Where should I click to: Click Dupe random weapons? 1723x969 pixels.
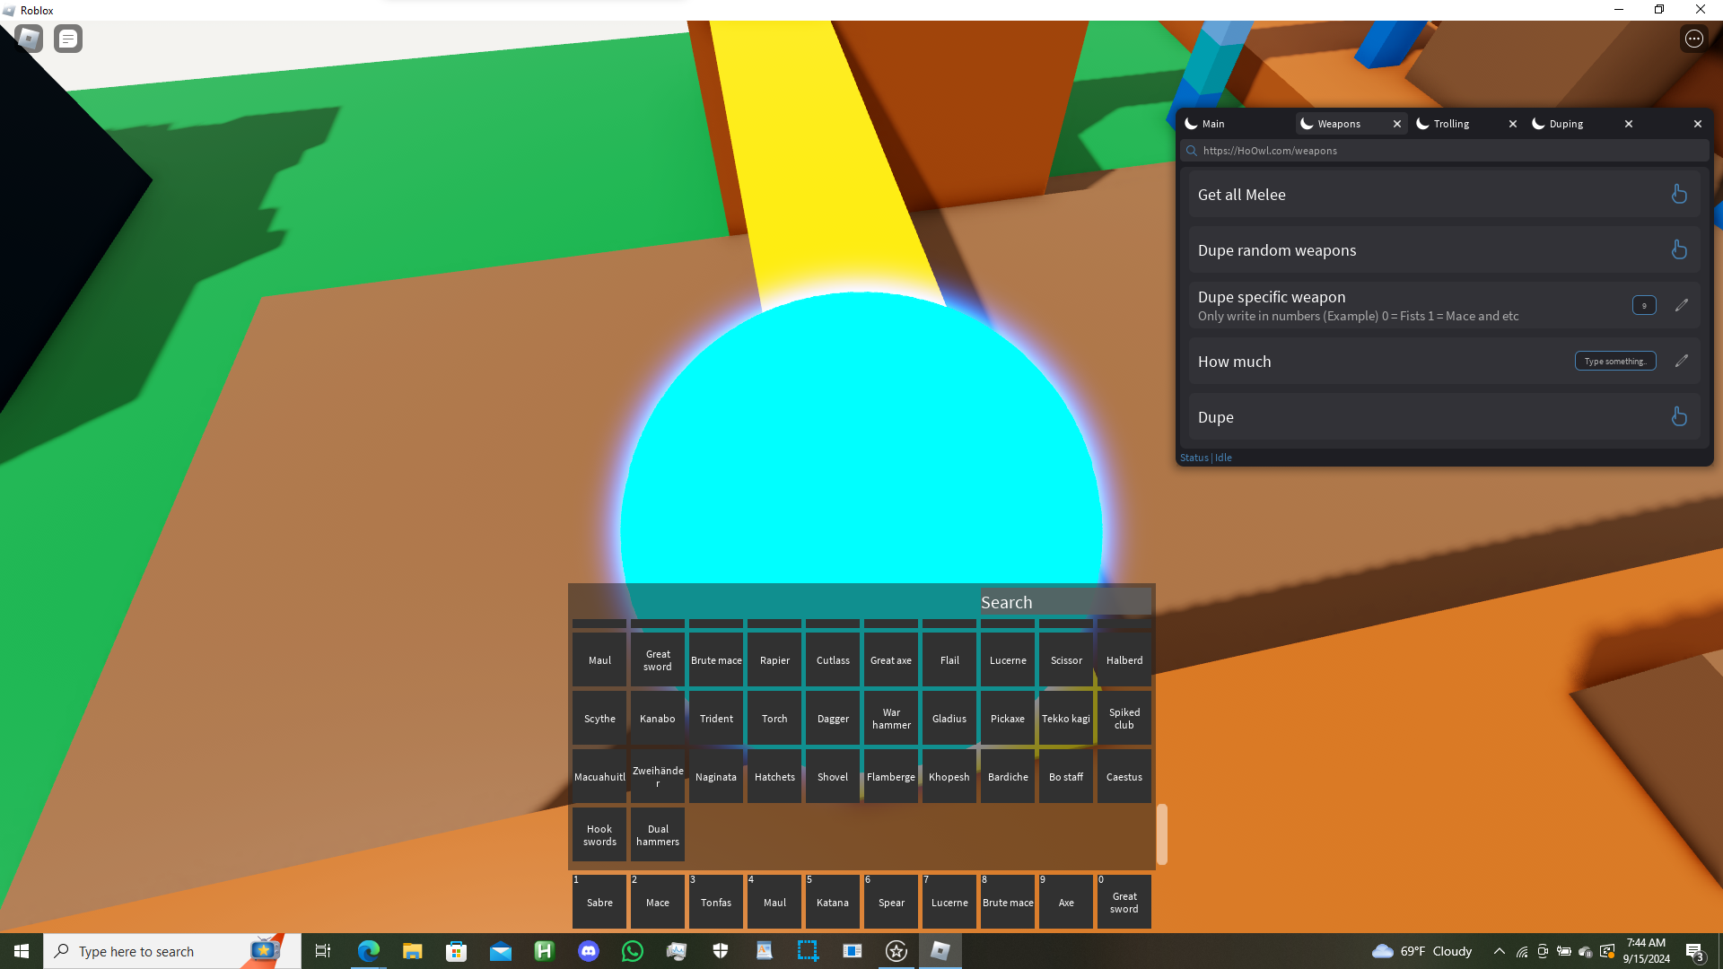(x=1444, y=250)
